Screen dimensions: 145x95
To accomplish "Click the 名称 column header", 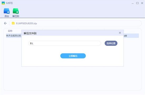I will pos(10,31).
